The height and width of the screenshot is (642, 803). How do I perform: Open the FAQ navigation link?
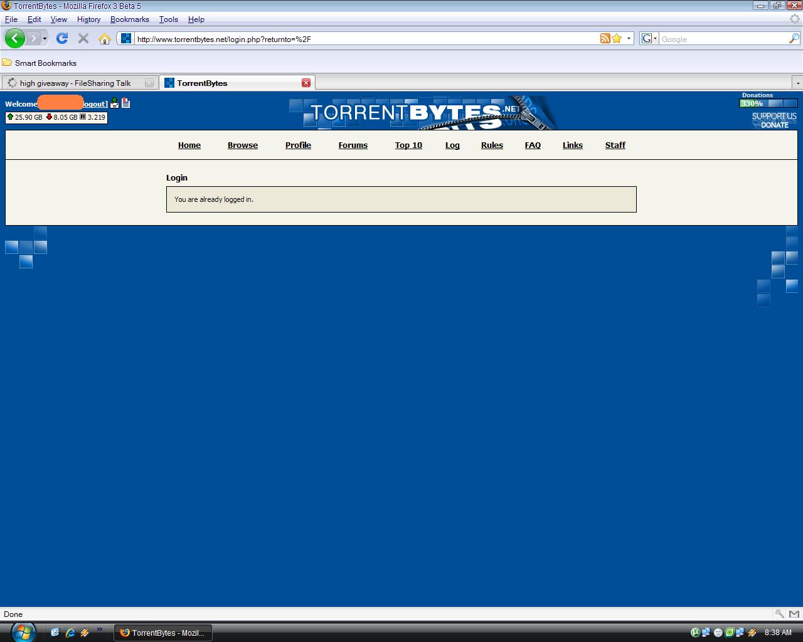(x=533, y=145)
